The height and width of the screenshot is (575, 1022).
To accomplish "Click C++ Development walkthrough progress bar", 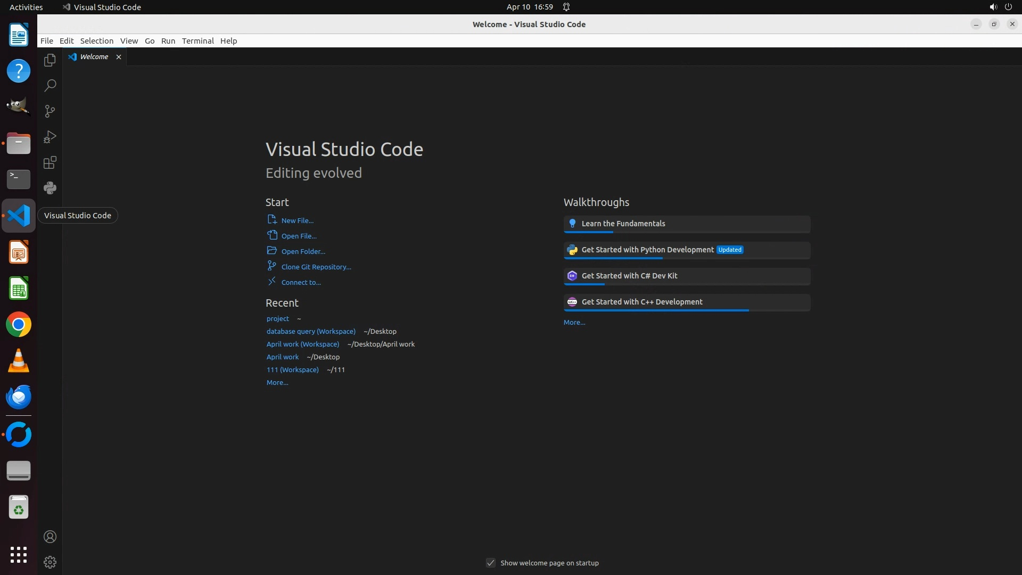I will [x=656, y=310].
